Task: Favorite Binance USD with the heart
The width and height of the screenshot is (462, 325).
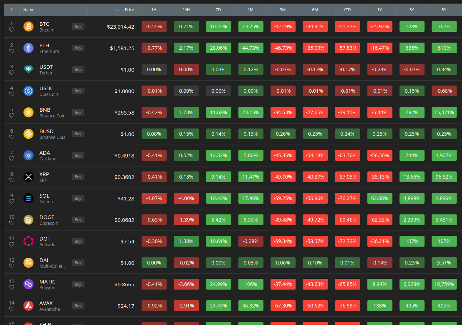Action: click(x=12, y=137)
